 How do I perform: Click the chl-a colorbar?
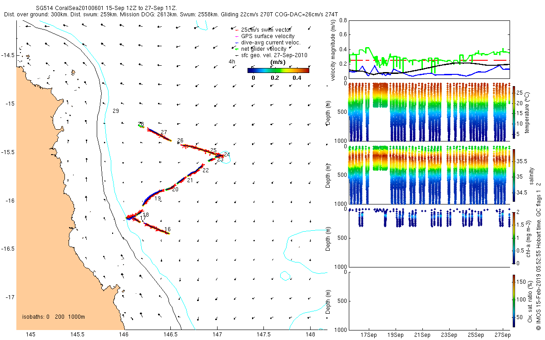pos(514,237)
